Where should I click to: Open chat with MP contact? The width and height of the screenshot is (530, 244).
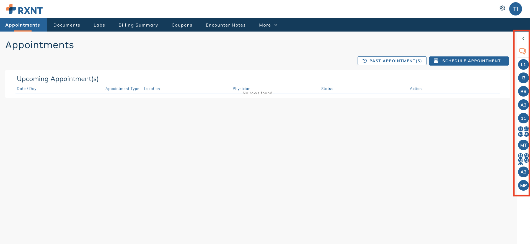[x=523, y=185]
